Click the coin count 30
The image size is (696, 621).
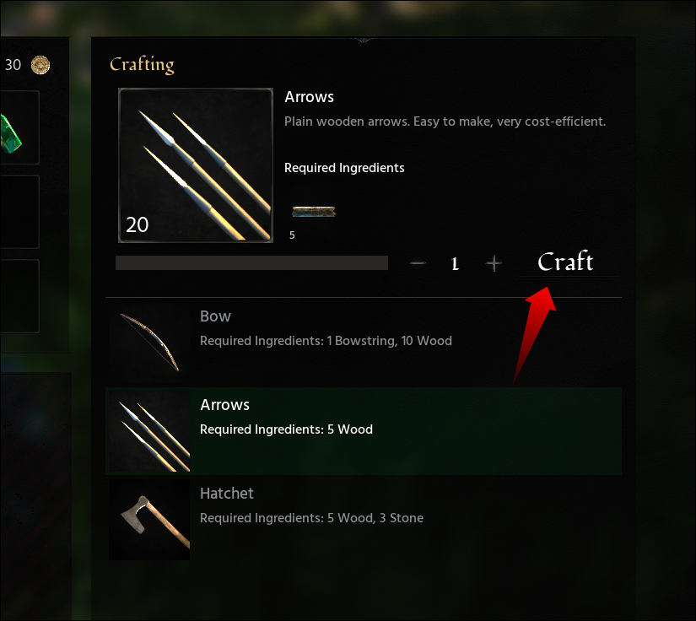coord(13,65)
